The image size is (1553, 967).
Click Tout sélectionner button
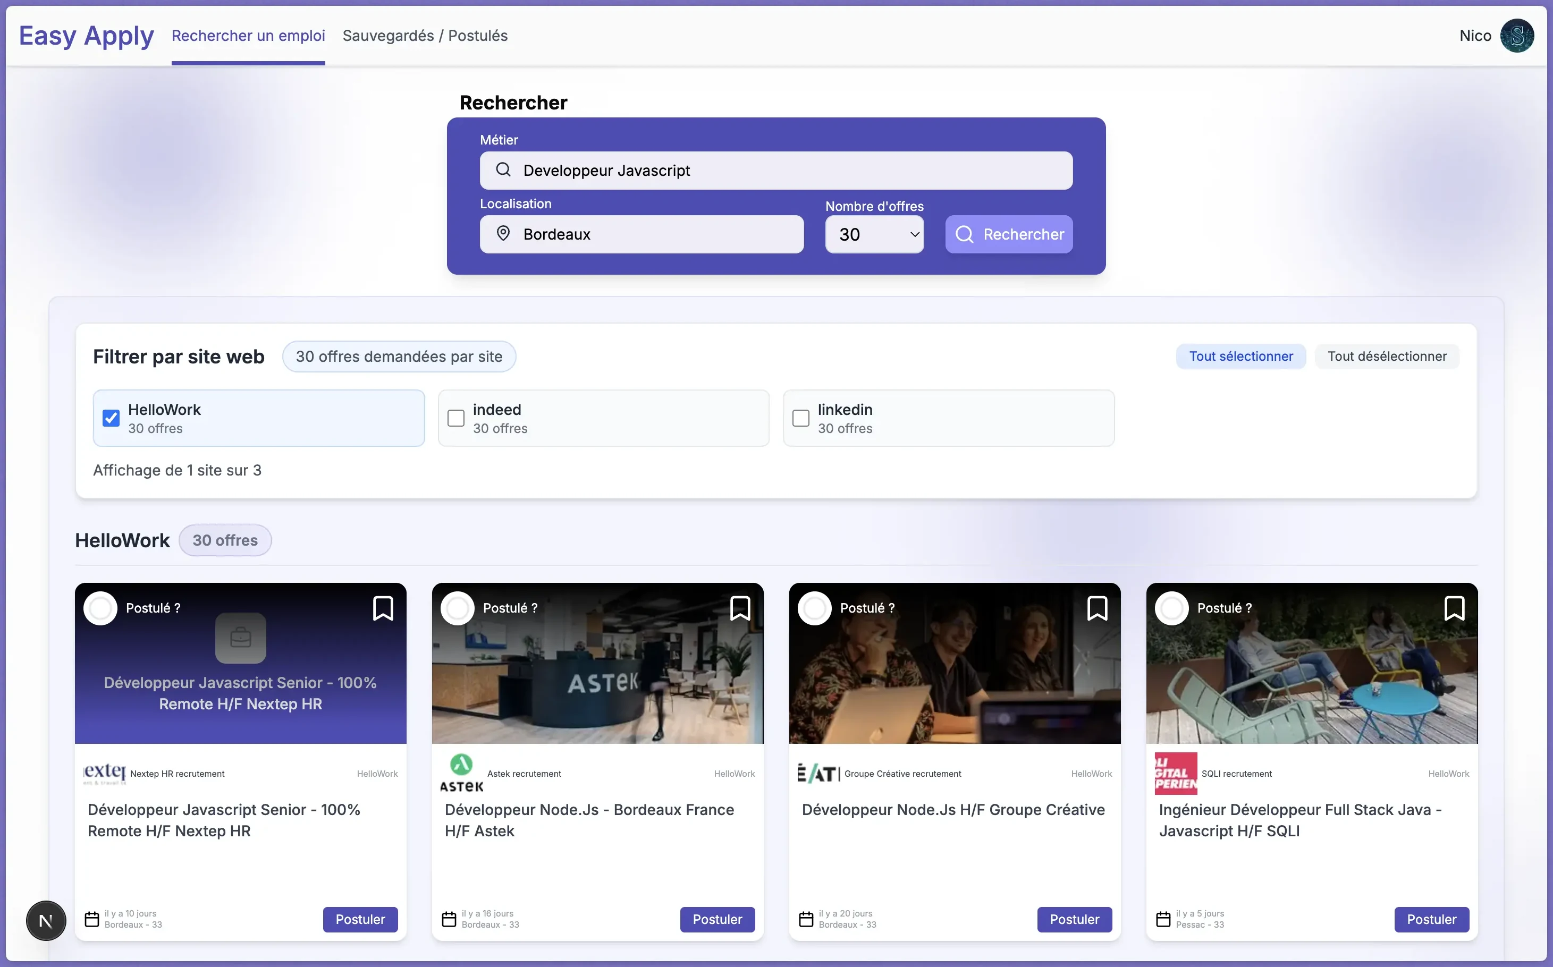coord(1241,356)
